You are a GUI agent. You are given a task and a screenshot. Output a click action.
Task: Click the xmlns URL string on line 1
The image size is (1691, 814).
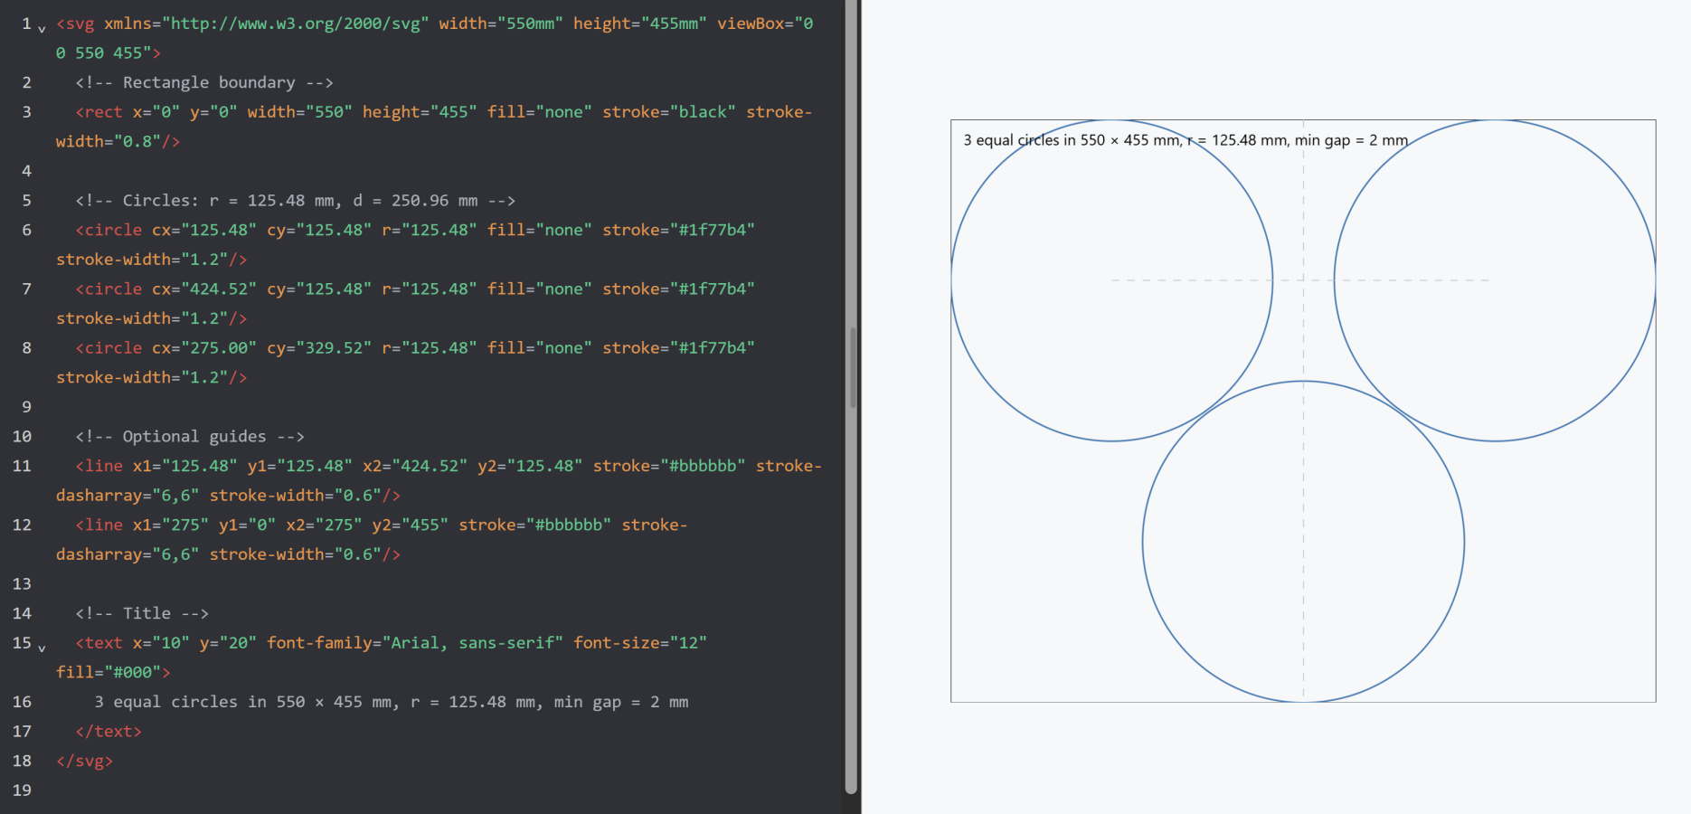pyautogui.click(x=296, y=24)
